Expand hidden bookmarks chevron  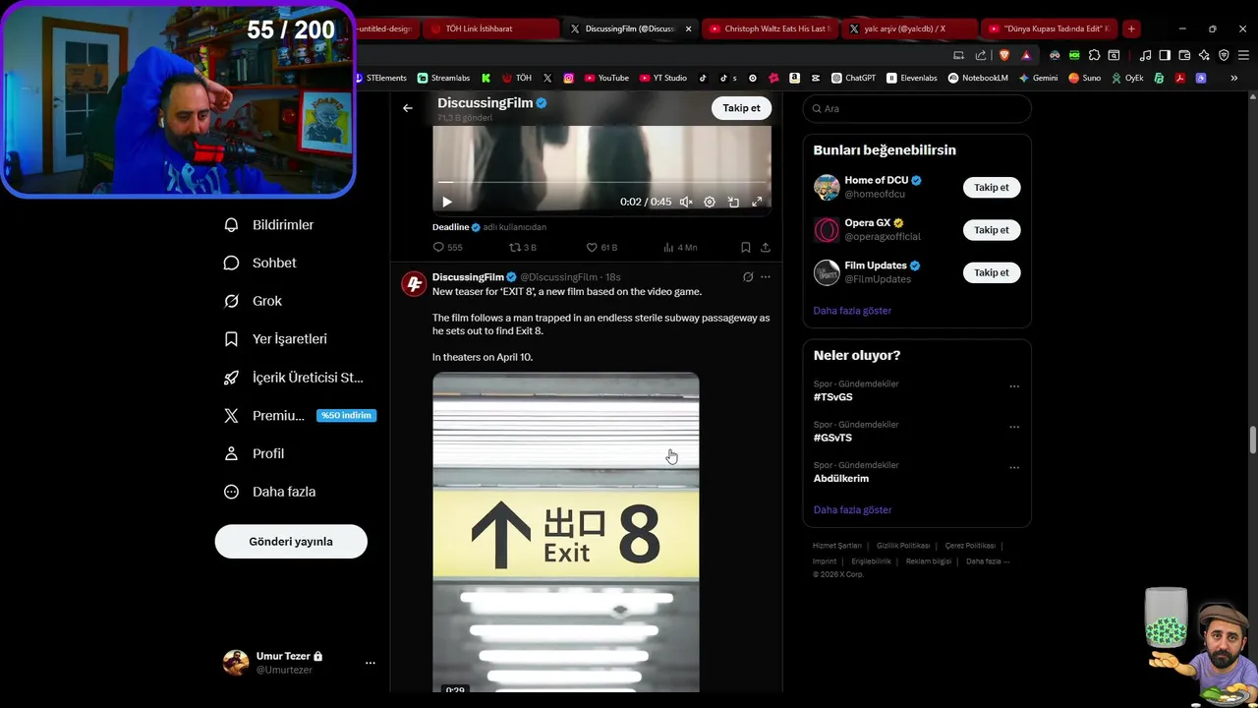[x=1234, y=78]
